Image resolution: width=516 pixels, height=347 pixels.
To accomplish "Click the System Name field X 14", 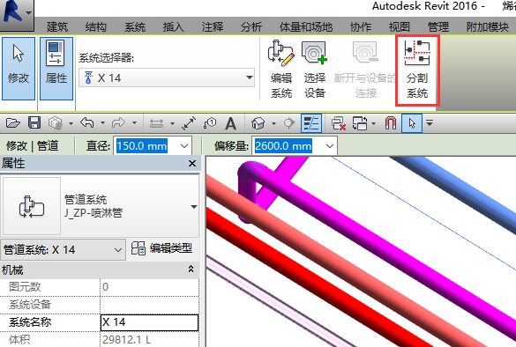I will tap(149, 322).
